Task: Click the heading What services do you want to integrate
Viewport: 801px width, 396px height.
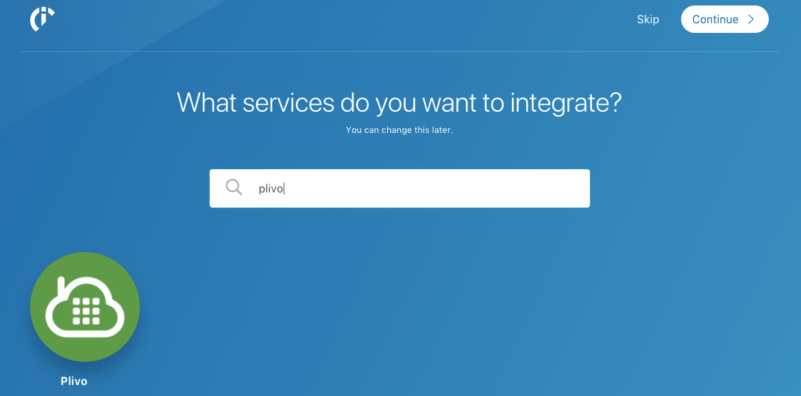Action: coord(399,102)
